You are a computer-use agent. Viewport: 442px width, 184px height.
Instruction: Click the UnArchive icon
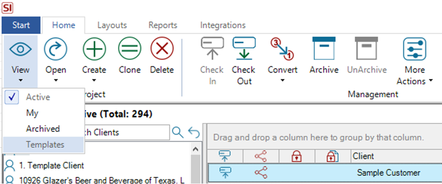tap(367, 48)
